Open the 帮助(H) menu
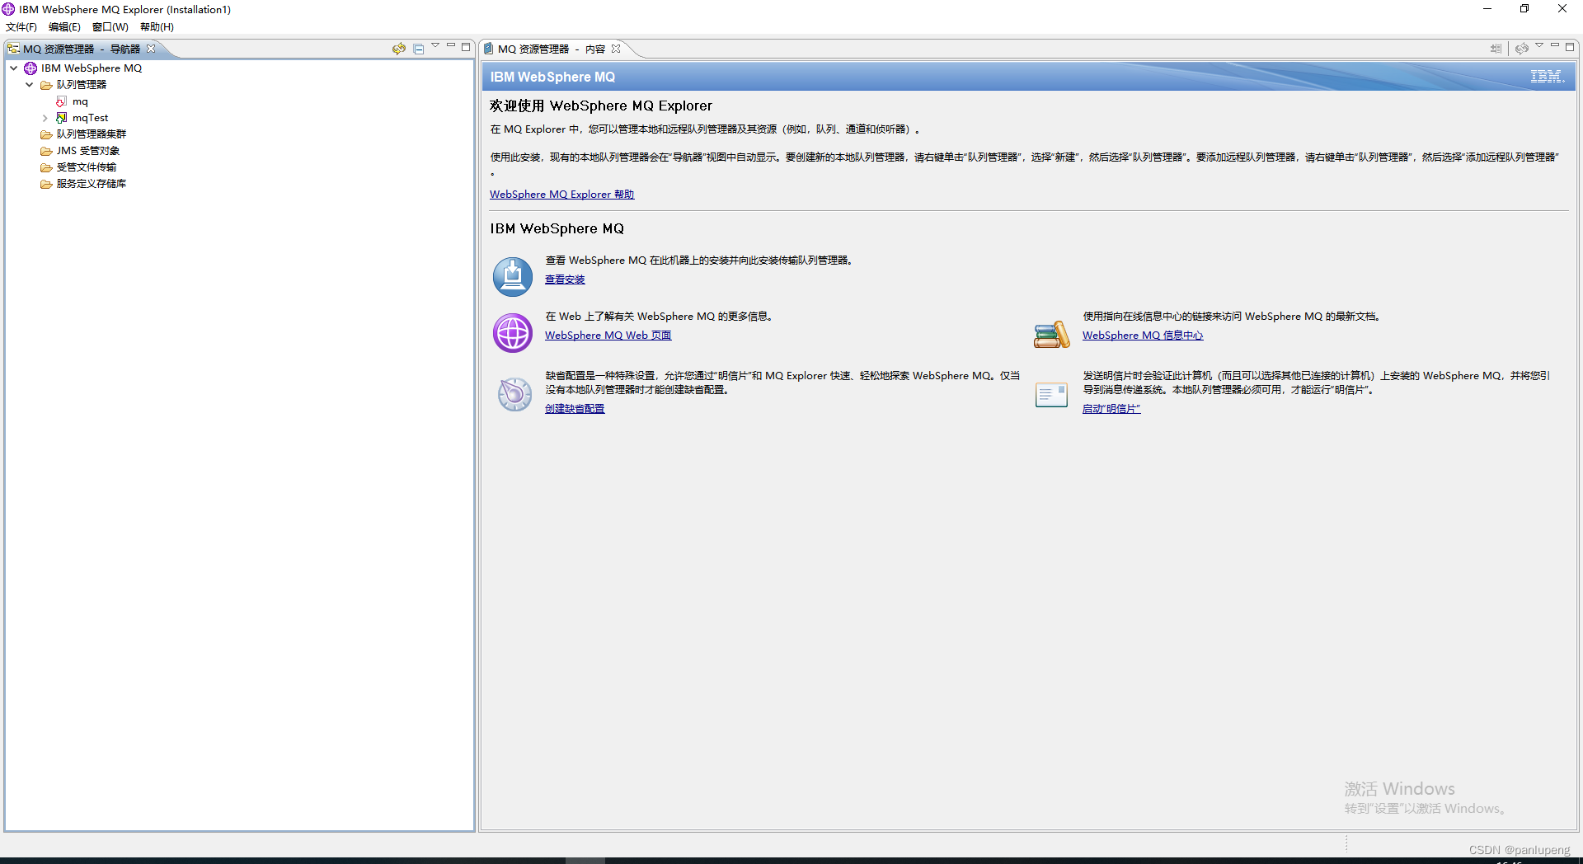The image size is (1583, 864). (x=157, y=27)
